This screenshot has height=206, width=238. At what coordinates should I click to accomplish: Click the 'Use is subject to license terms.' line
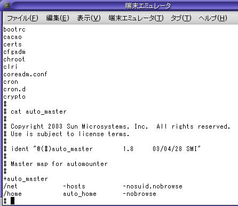click(66, 134)
